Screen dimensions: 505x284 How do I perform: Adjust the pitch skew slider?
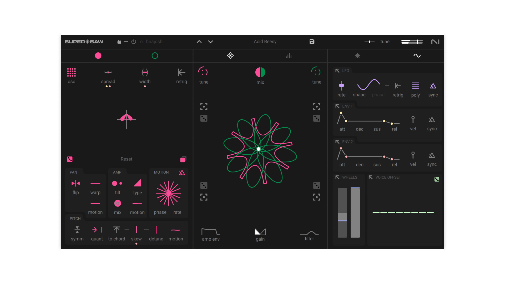136,230
